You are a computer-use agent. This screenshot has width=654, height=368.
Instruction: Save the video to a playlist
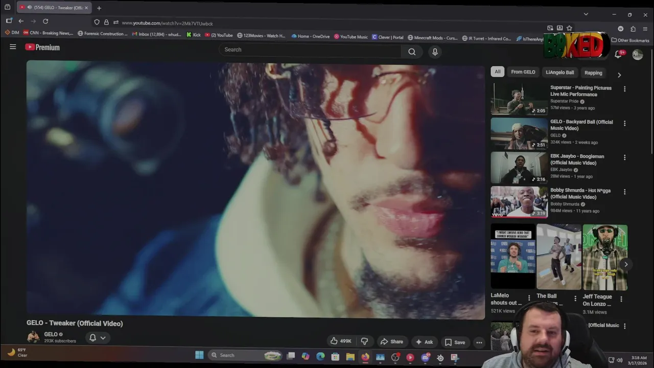(455, 342)
